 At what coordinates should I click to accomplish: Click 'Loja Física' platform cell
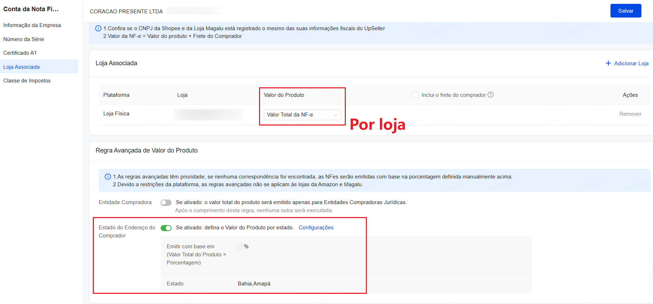tap(116, 114)
